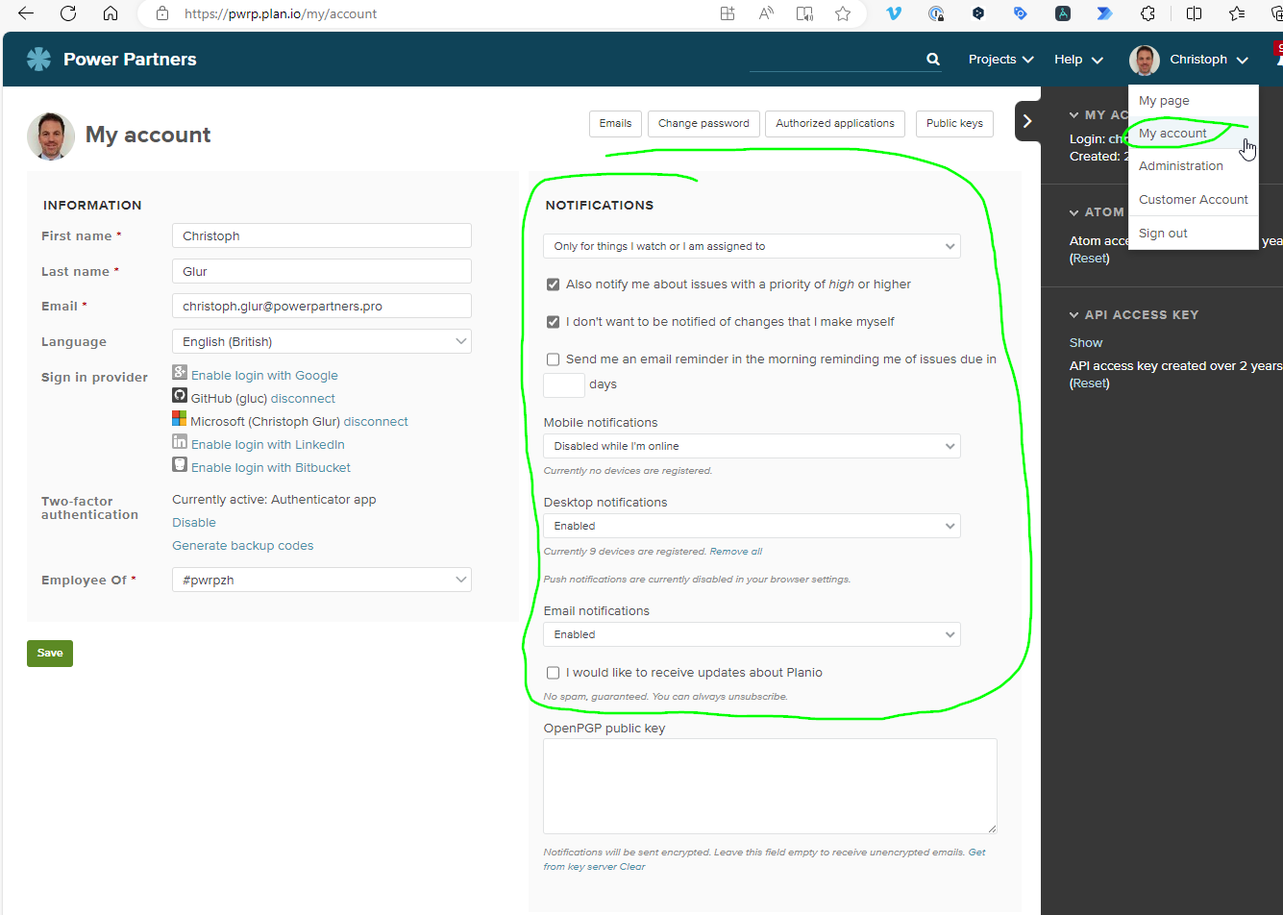Open the browser home page icon
Image resolution: width=1283 pixels, height=915 pixels.
tap(111, 13)
